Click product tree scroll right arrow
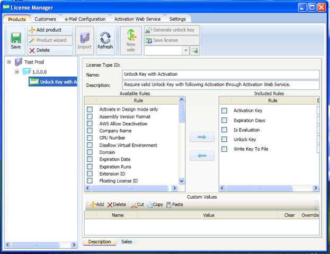 coord(74,245)
